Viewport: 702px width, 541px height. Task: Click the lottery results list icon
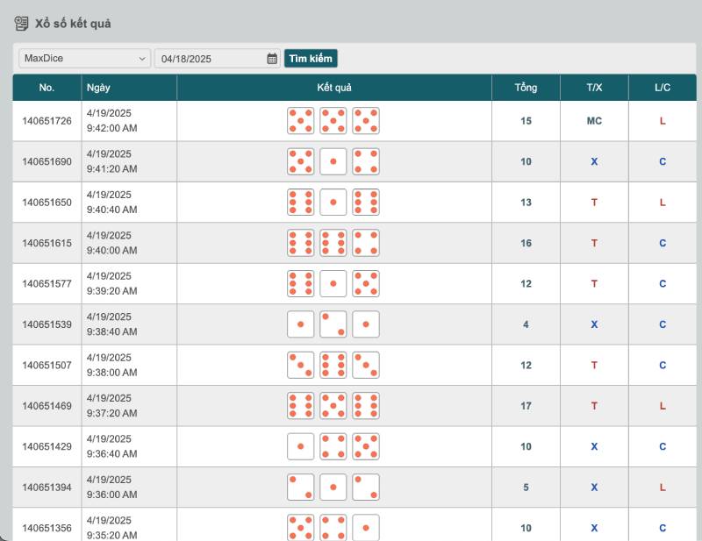tap(19, 25)
